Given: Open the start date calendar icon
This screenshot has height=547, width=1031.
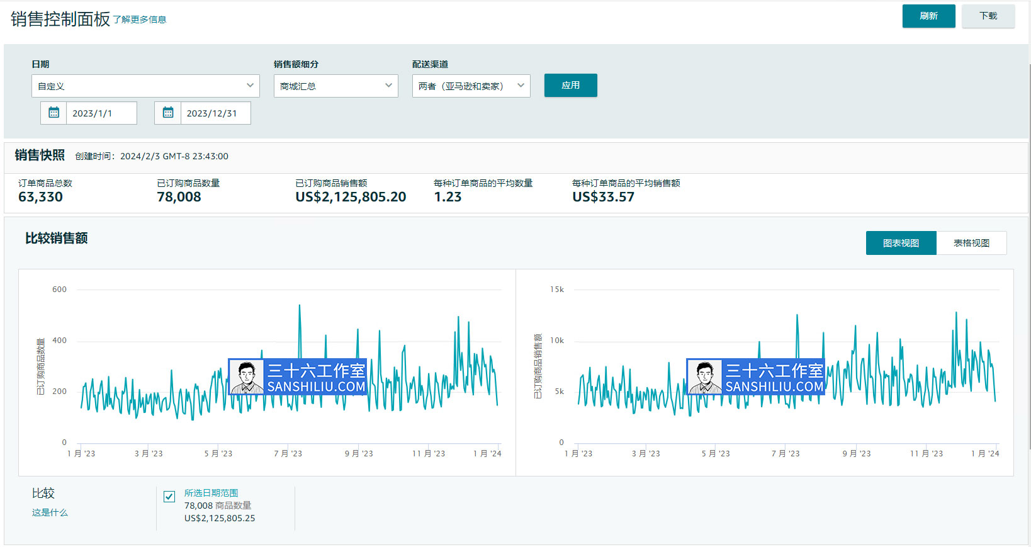Looking at the screenshot, I should [x=54, y=113].
